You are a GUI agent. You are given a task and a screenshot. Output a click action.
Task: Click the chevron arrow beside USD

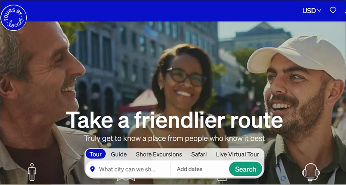[x=319, y=10]
